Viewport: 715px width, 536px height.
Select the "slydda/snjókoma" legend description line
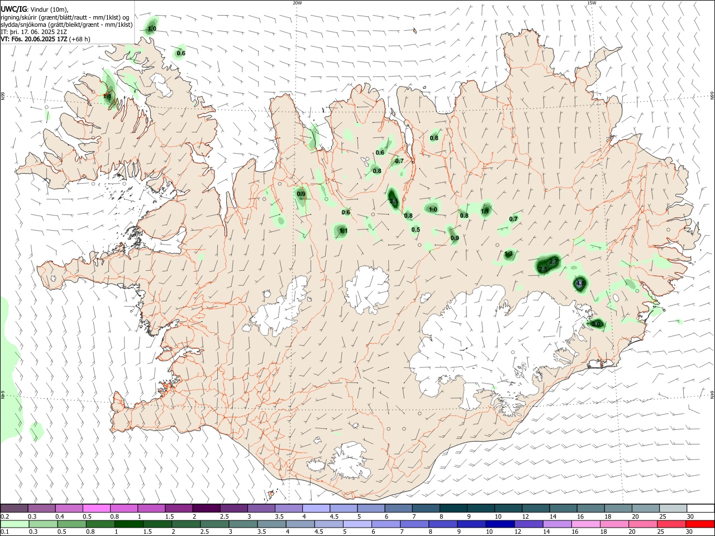coord(66,25)
